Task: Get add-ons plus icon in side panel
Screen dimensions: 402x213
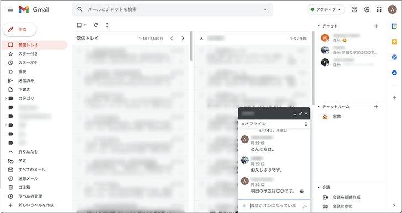Action: click(x=394, y=97)
